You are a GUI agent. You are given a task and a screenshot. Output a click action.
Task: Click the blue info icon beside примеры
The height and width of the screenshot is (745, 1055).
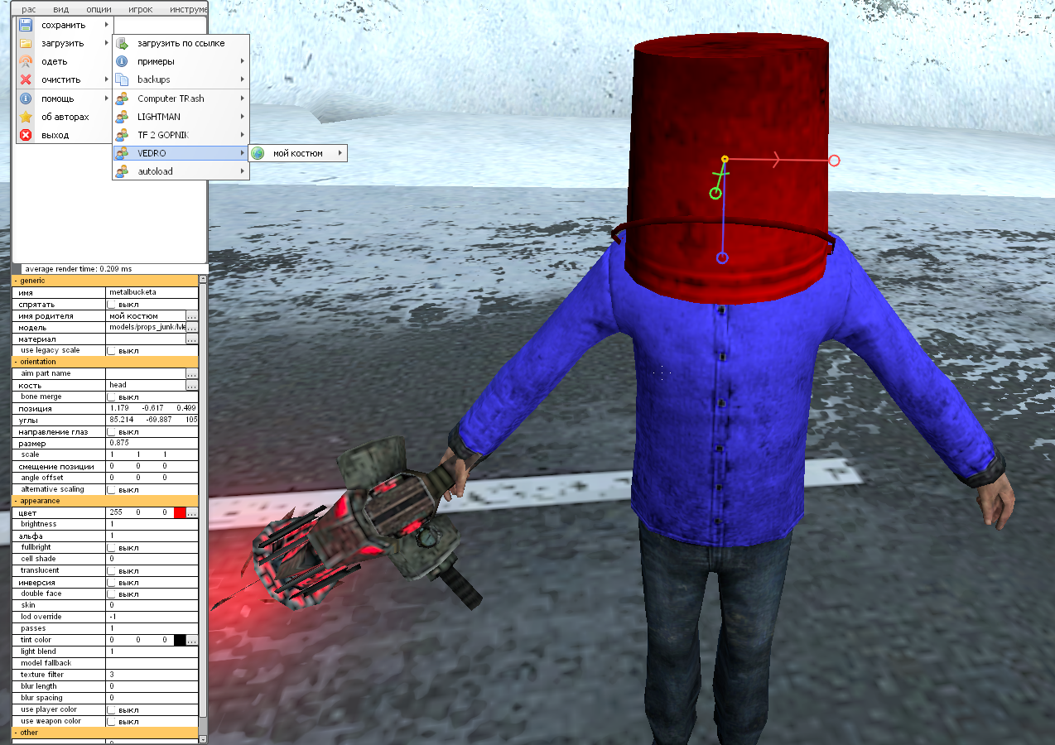[122, 61]
